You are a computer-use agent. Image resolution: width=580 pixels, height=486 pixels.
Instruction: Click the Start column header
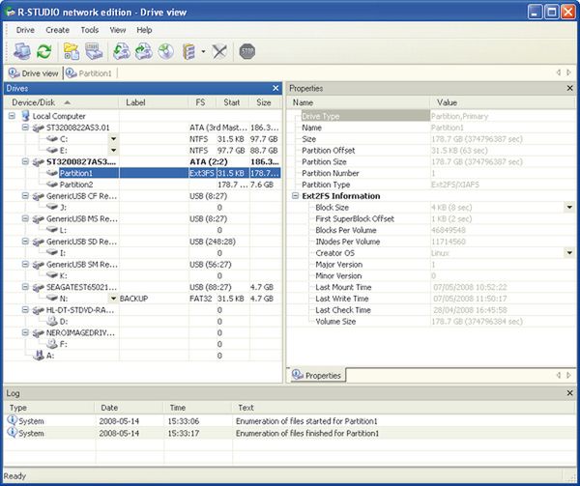[x=232, y=102]
